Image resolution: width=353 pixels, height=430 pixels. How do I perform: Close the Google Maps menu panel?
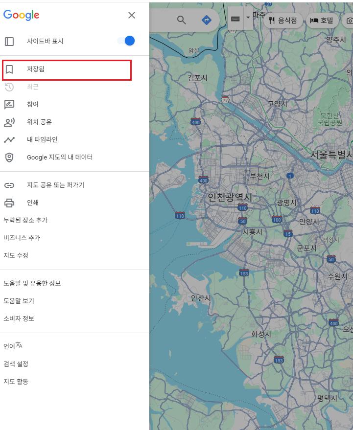[x=132, y=15]
